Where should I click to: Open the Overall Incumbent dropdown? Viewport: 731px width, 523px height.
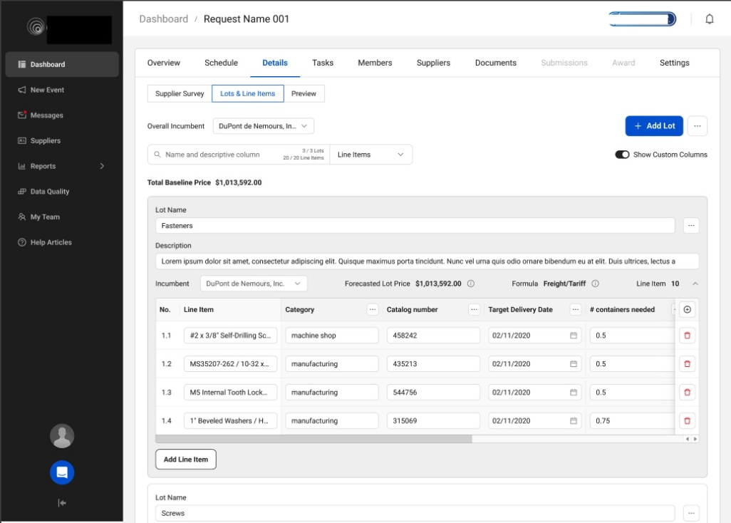263,125
